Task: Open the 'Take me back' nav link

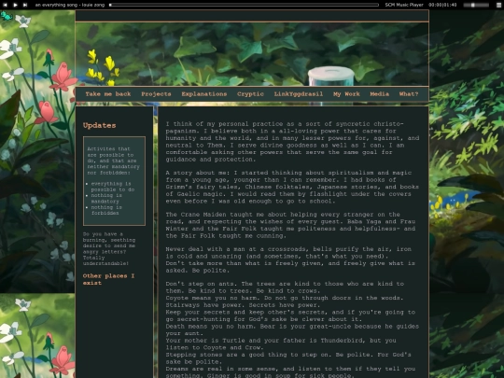Action: click(108, 94)
